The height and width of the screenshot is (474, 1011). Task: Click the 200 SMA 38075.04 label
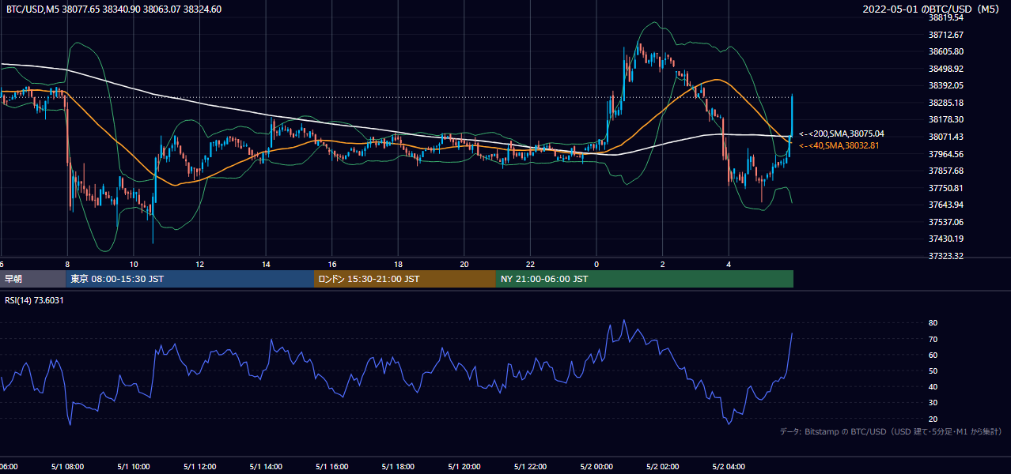coord(841,134)
